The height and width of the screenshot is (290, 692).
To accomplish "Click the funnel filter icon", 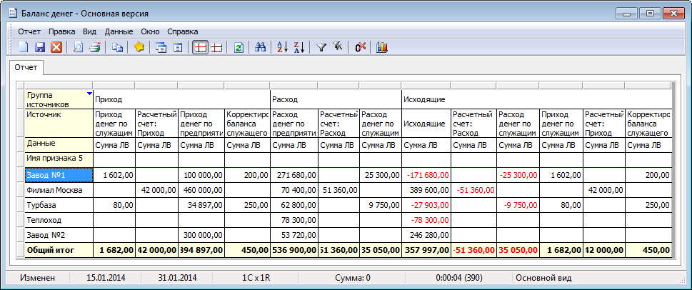I will [x=321, y=47].
